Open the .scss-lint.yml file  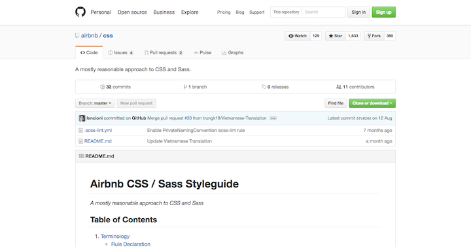coord(98,131)
